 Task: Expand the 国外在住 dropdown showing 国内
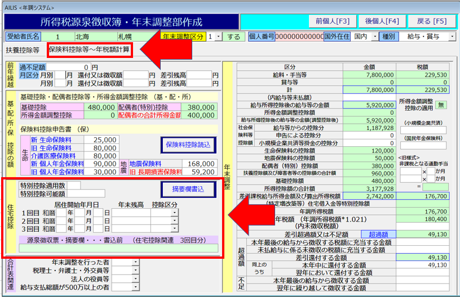(372, 37)
